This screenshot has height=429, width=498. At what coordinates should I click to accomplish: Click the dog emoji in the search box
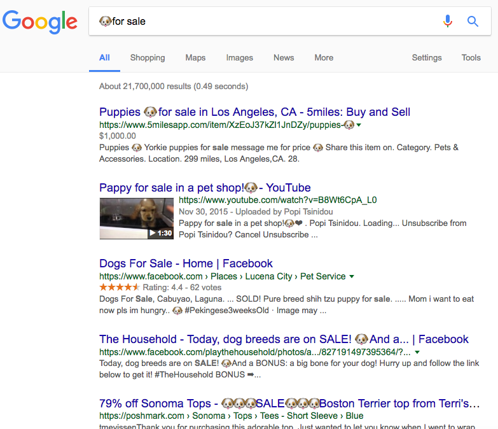(x=105, y=21)
